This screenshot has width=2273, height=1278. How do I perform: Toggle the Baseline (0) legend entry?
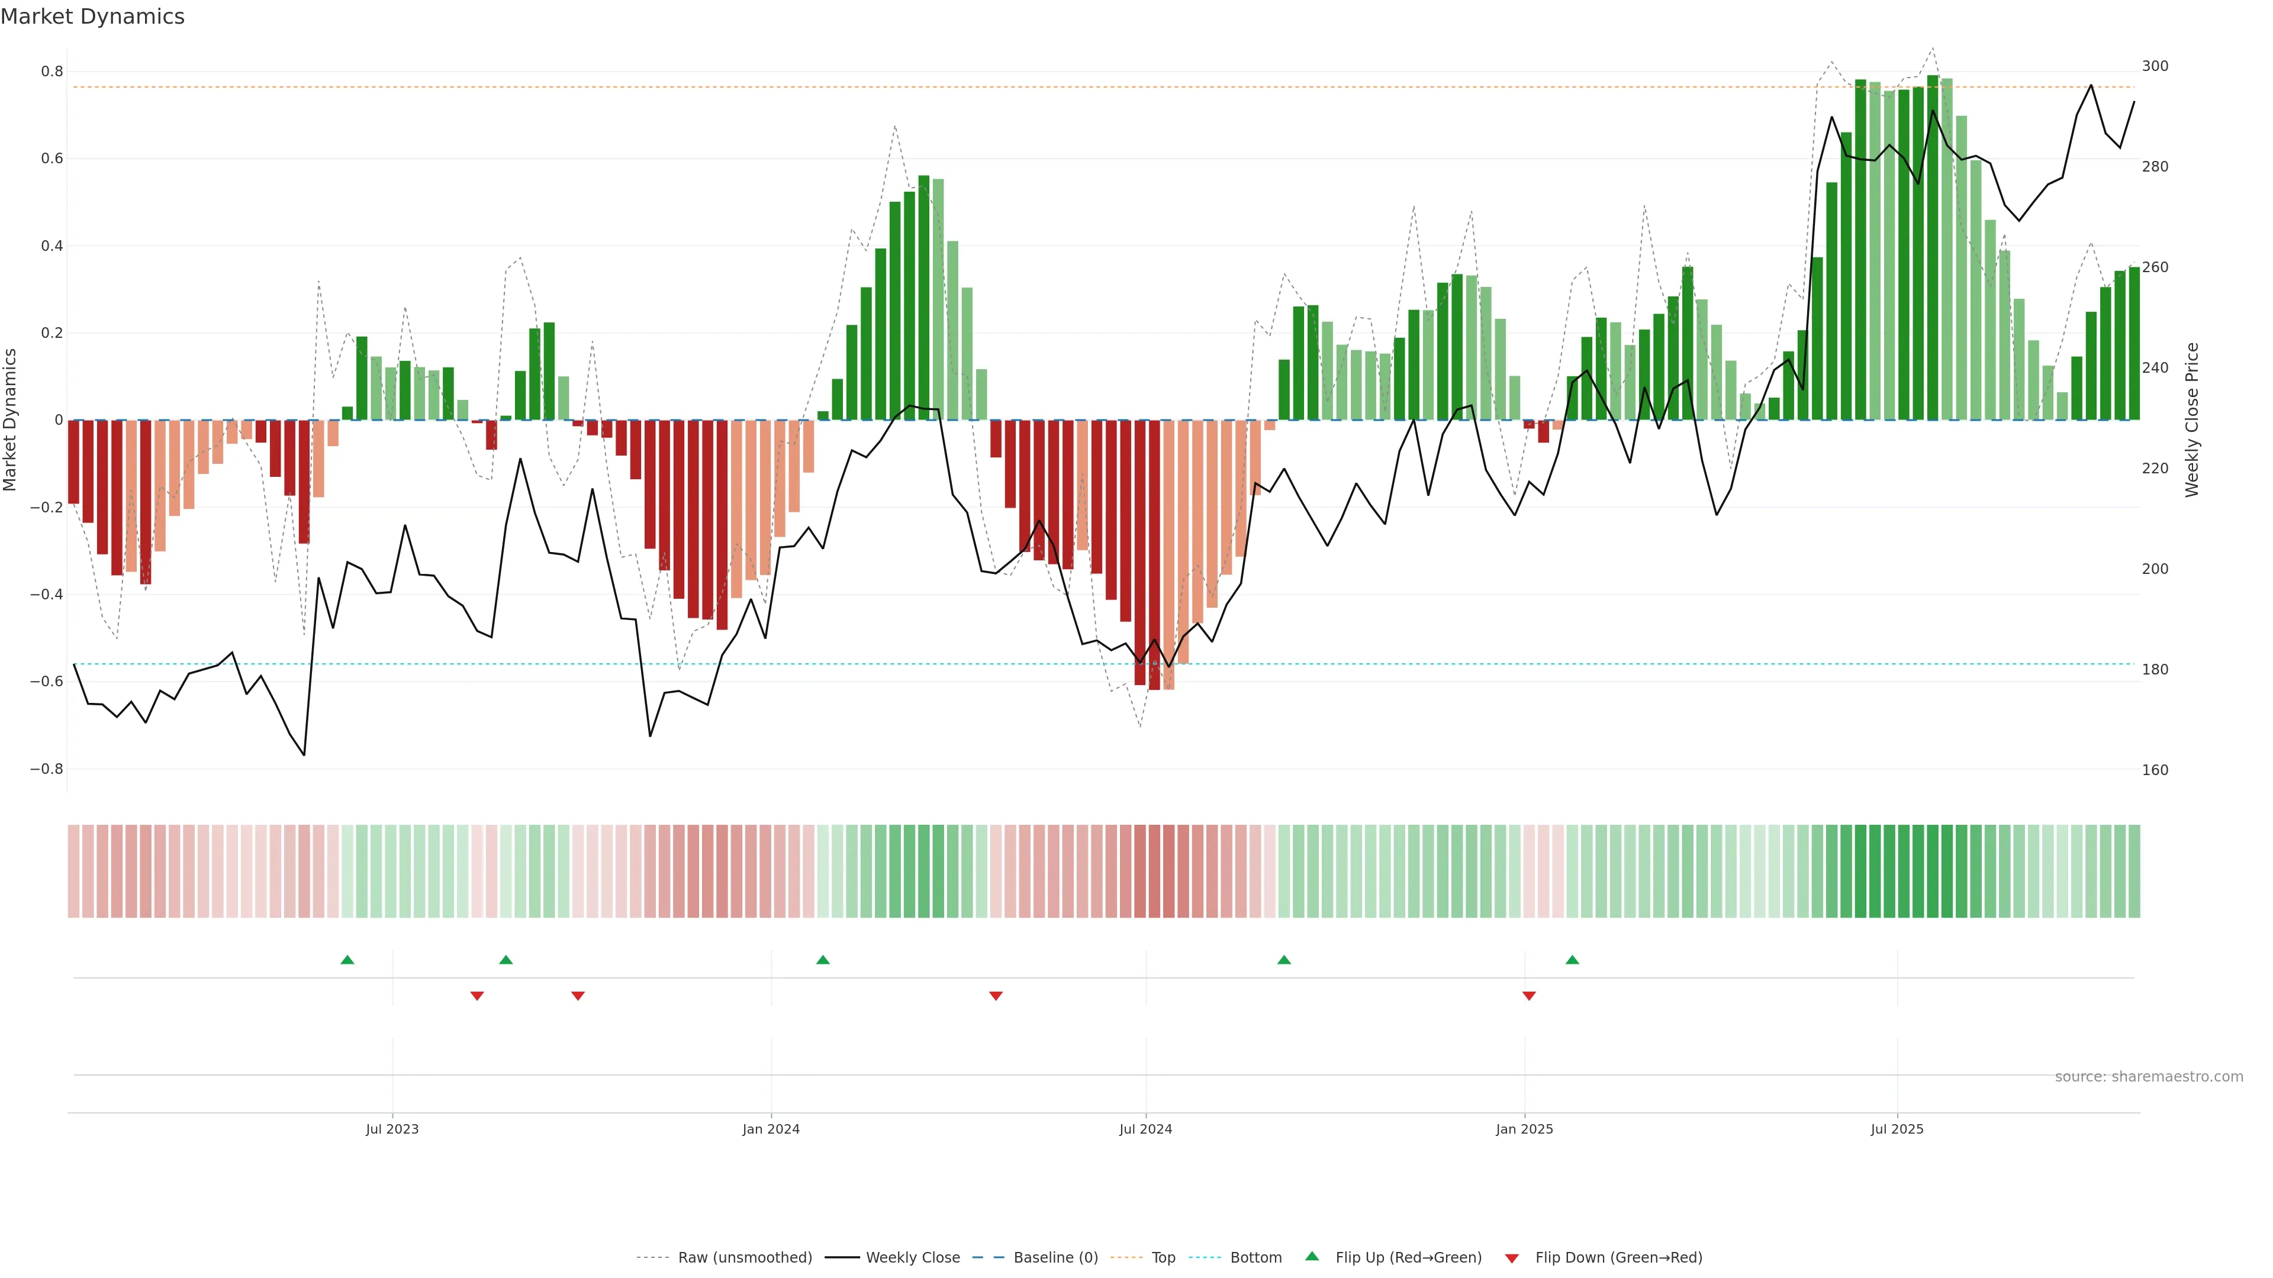point(1055,1258)
